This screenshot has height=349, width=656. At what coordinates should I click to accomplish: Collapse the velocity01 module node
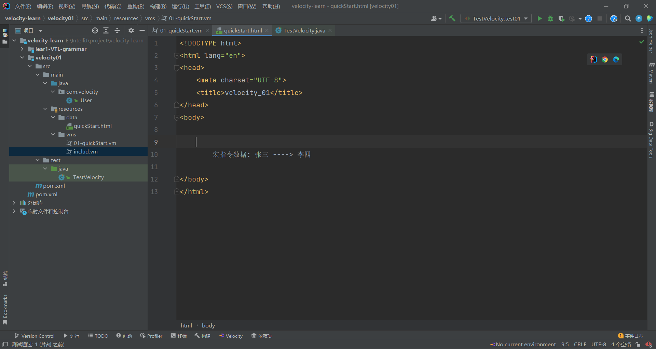click(22, 57)
